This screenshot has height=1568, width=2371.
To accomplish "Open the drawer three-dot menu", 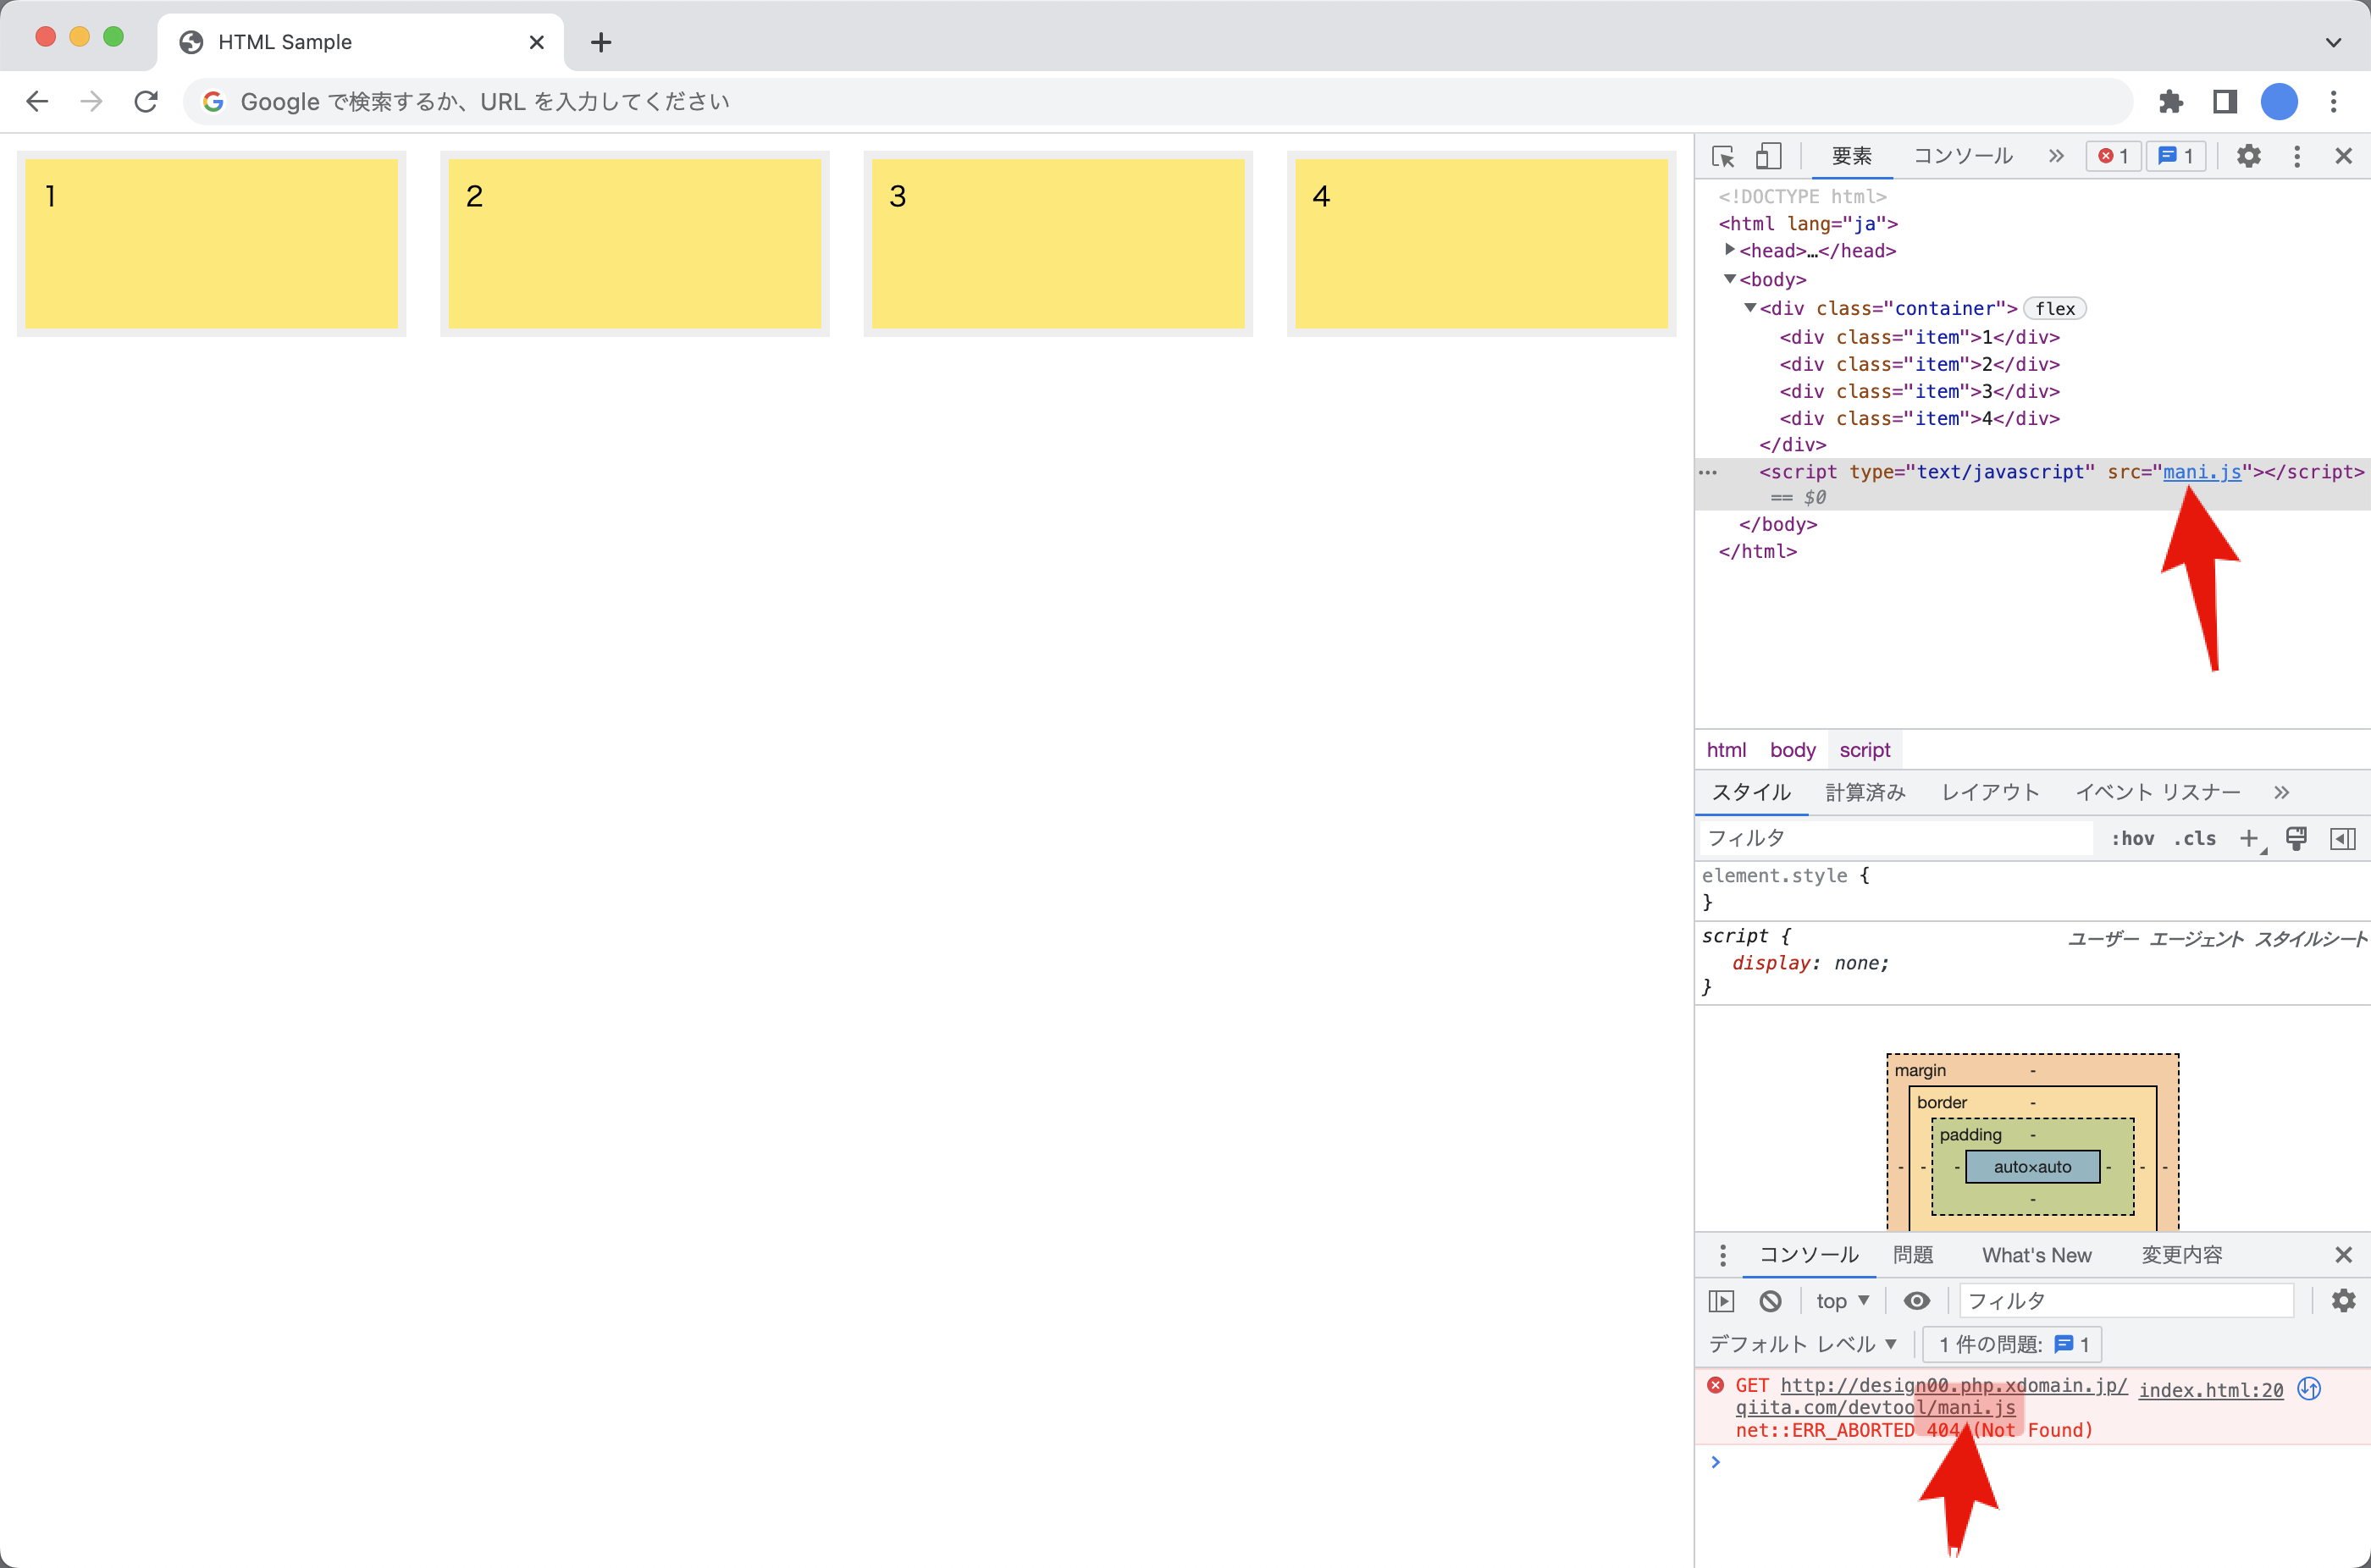I will (x=1722, y=1255).
